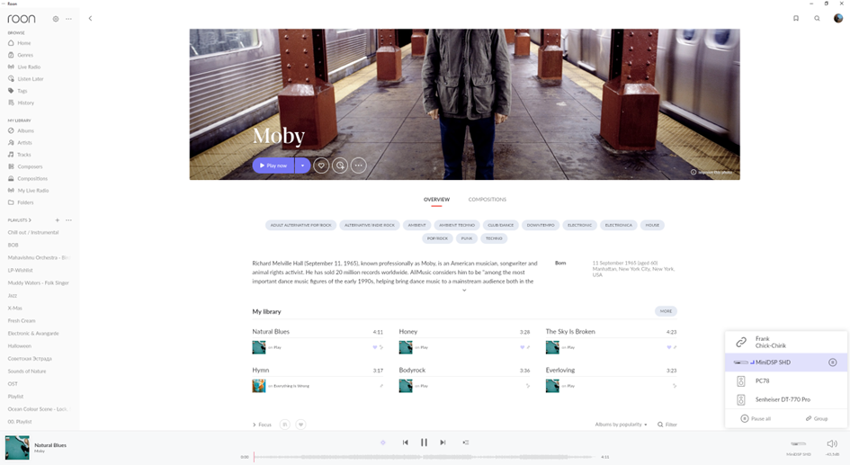Click More button in My library
The height and width of the screenshot is (465, 850).
click(x=666, y=311)
